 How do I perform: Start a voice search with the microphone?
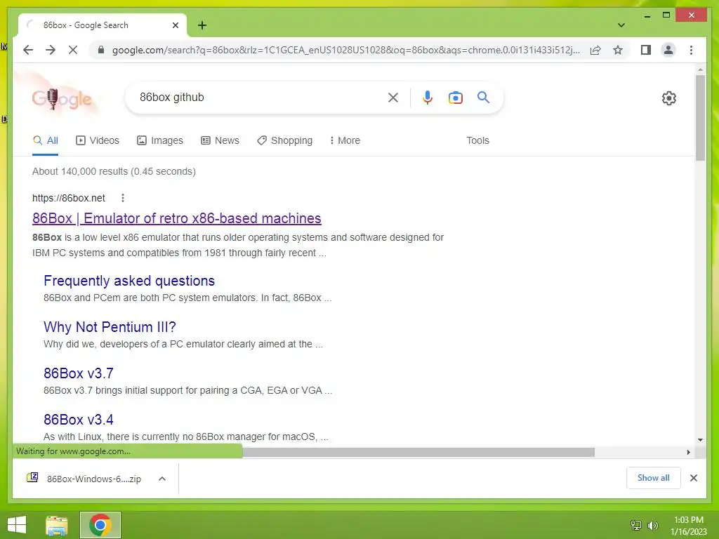click(x=428, y=98)
